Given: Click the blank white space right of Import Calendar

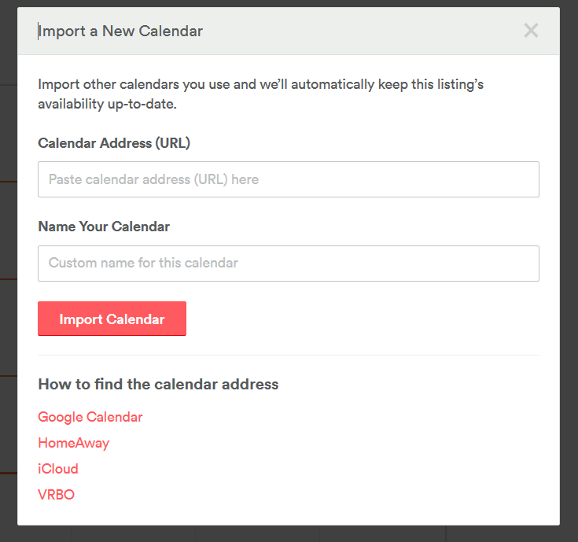Looking at the screenshot, I should click(x=362, y=319).
